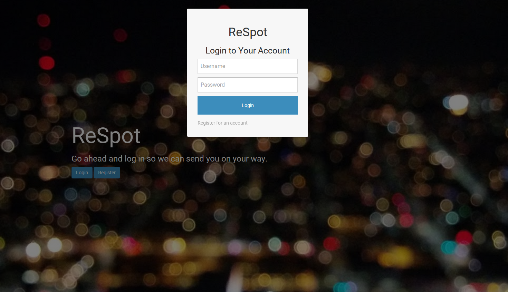The width and height of the screenshot is (508, 292).
Task: Place the cursor in the Username box
Action: coord(247,66)
